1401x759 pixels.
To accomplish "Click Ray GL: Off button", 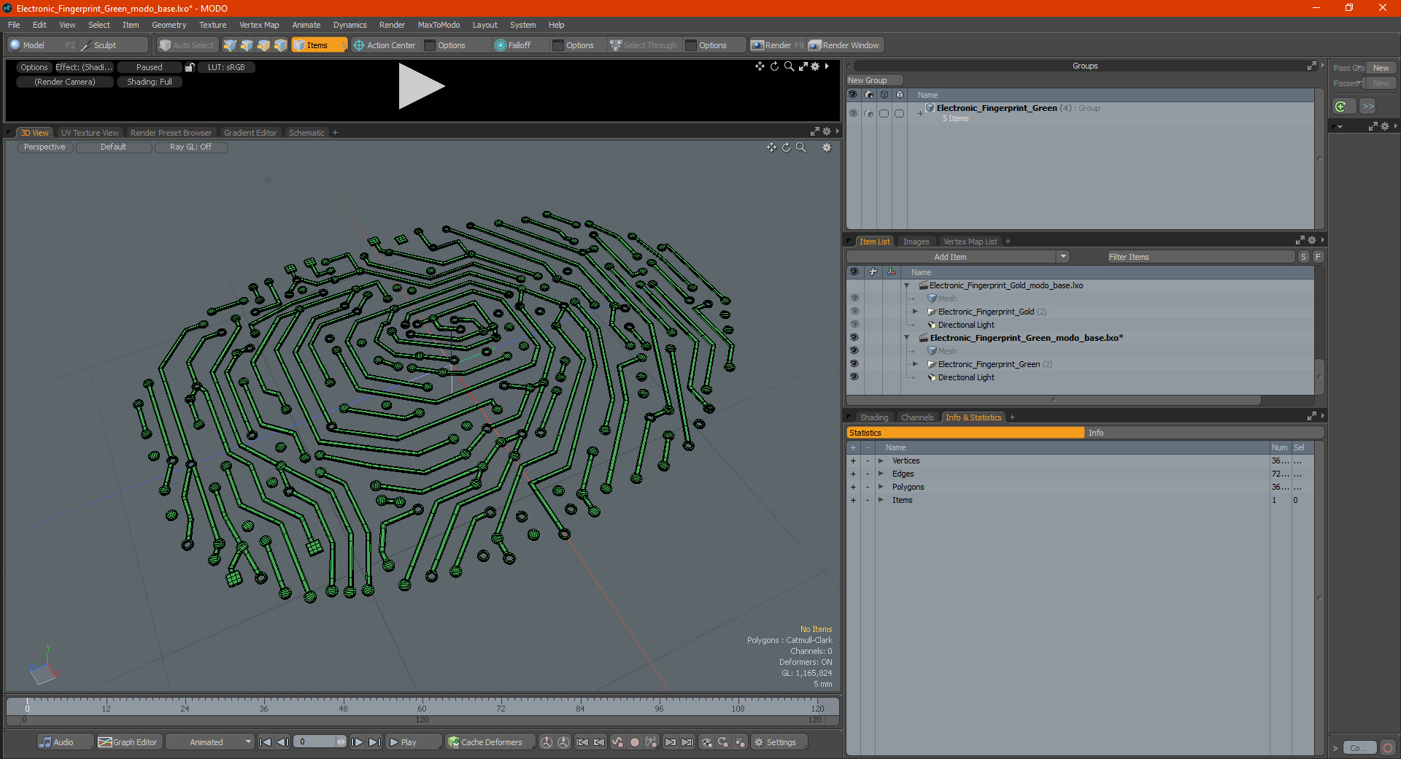I will coord(190,147).
